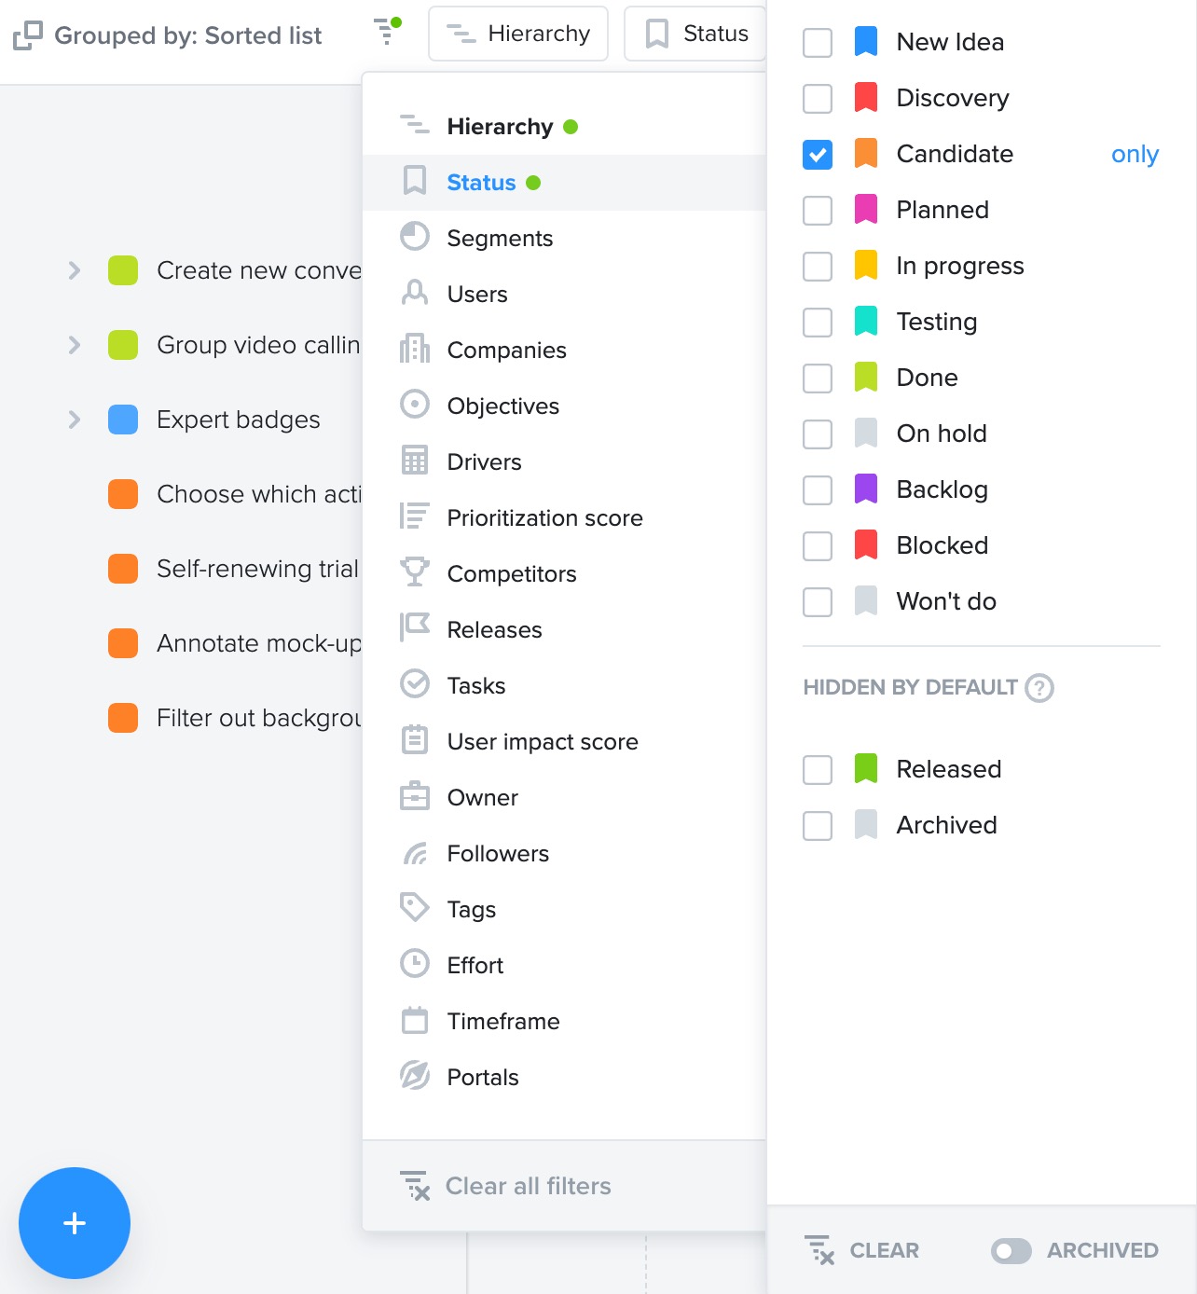Click the Segments pie chart icon
The height and width of the screenshot is (1294, 1197).
415,237
